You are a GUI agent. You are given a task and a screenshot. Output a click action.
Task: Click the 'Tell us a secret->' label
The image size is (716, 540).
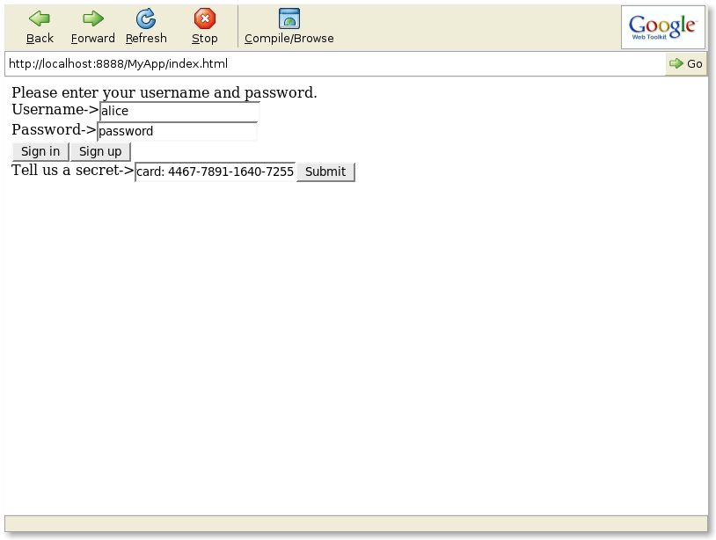72,171
